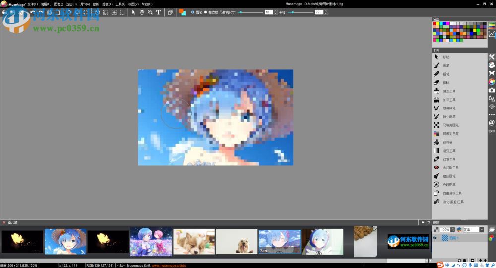Click the image wall scrollbar right arrow
496x268 pixels.
coord(430,261)
